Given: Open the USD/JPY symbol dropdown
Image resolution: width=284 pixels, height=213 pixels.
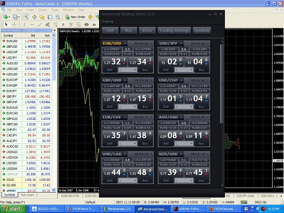Looking at the screenshot, I should click(x=181, y=44).
